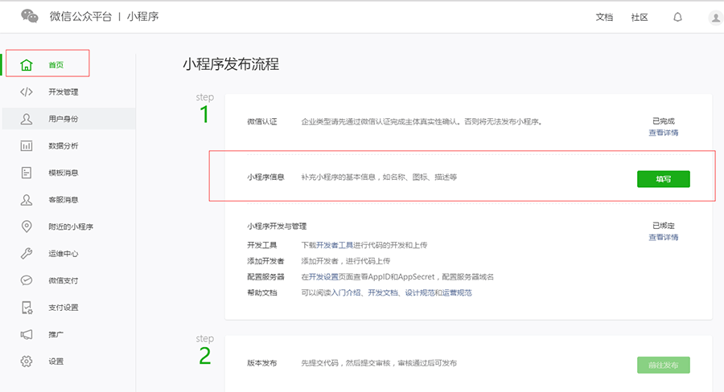
Task: Click the 开发管理 code icon
Action: (x=27, y=92)
